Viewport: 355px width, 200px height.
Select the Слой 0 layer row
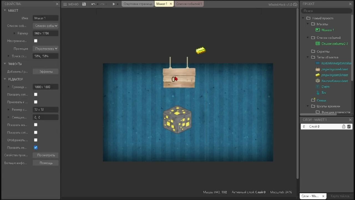(326, 126)
